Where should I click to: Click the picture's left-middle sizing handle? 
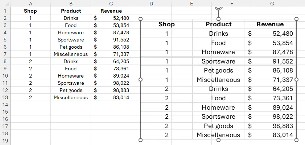[140, 79]
